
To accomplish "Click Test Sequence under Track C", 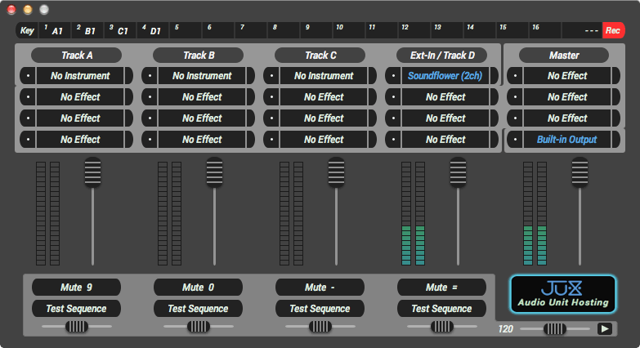I will click(x=320, y=309).
